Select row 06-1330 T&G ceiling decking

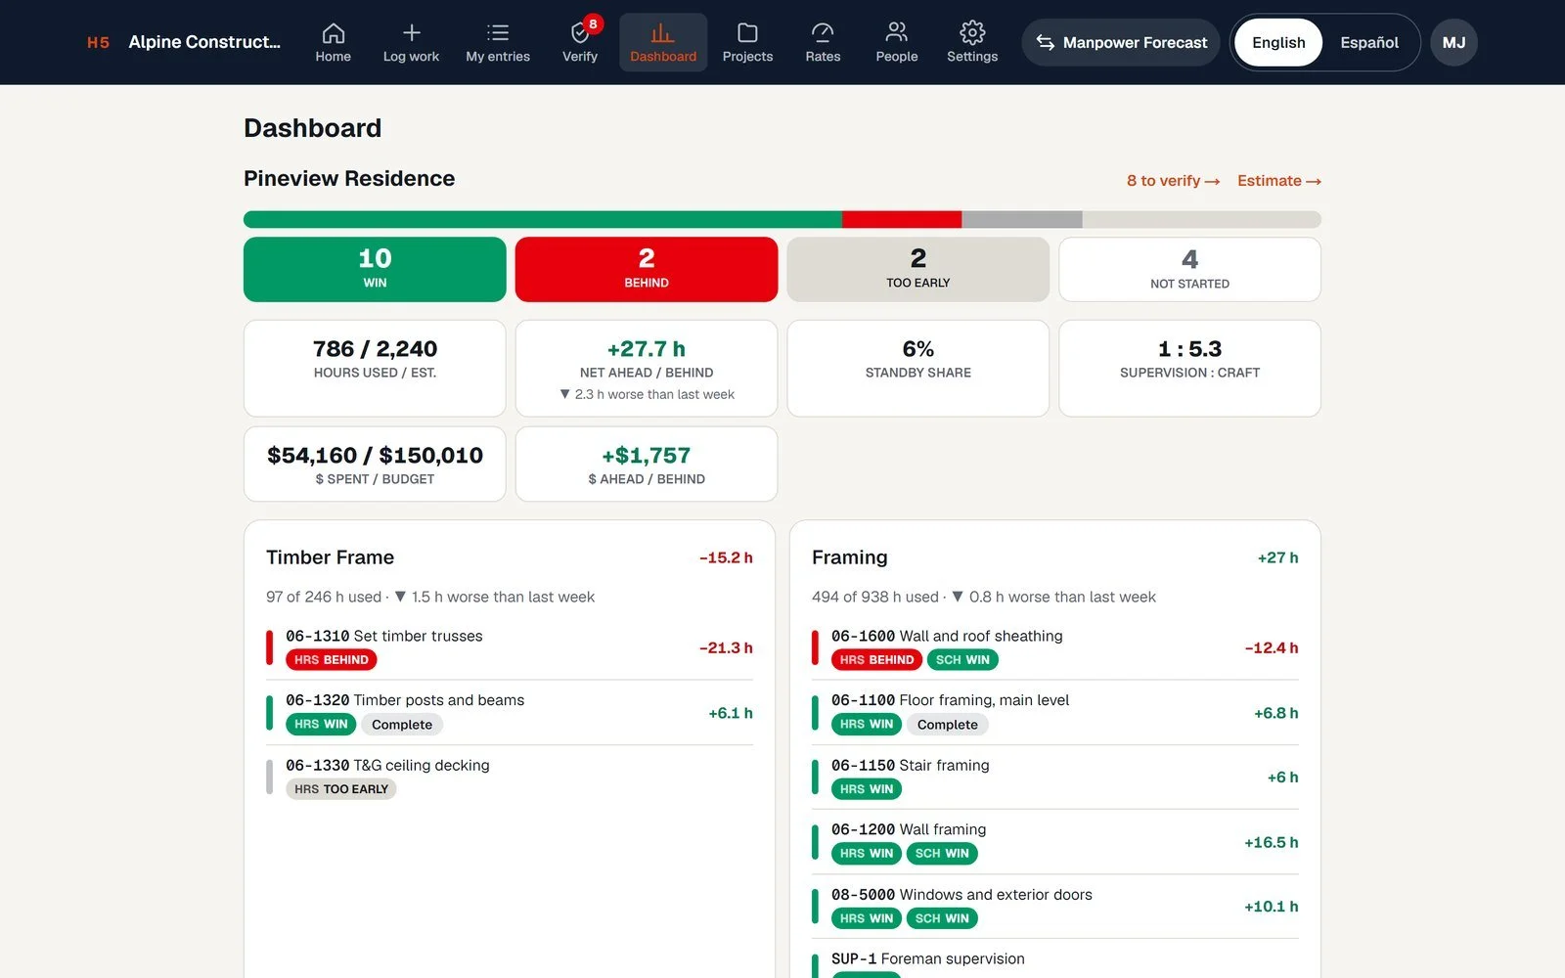pos(510,778)
